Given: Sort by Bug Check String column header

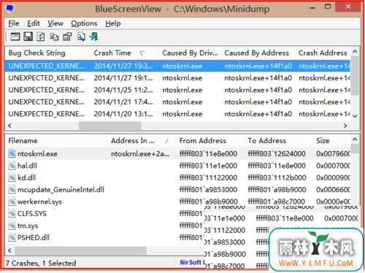Looking at the screenshot, I should pos(47,53).
